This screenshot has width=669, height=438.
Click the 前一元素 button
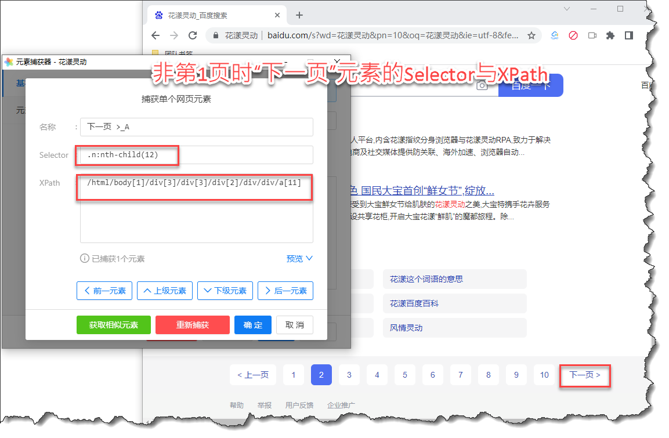coord(104,291)
